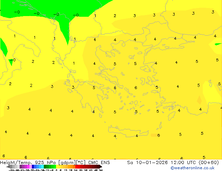222x171 pixels.
Task: Open the weatheronline.co.uk copyright link
Action: [x=192, y=168]
